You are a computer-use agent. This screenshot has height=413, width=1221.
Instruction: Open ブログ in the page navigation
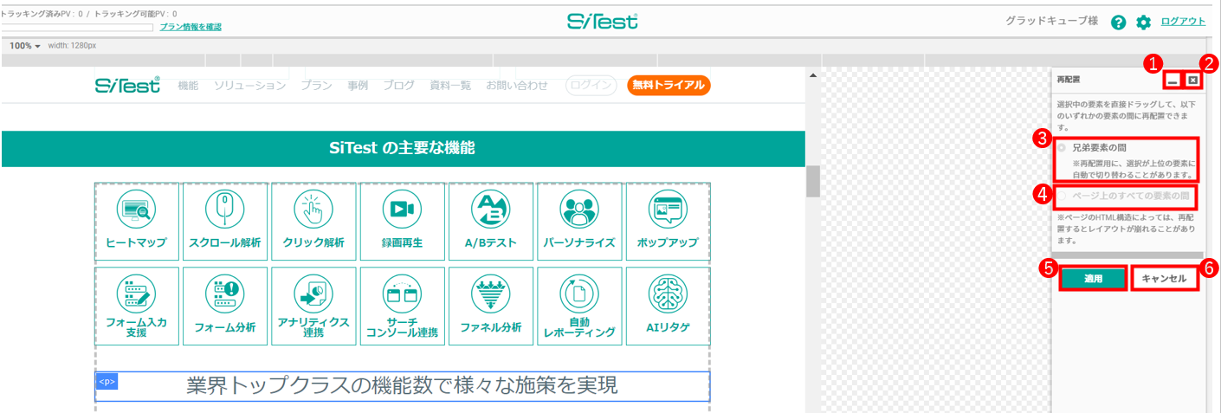[x=399, y=85]
